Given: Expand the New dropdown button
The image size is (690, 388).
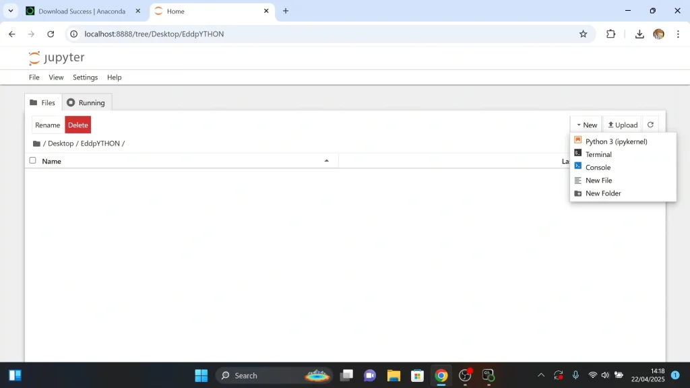Looking at the screenshot, I should tap(587, 125).
